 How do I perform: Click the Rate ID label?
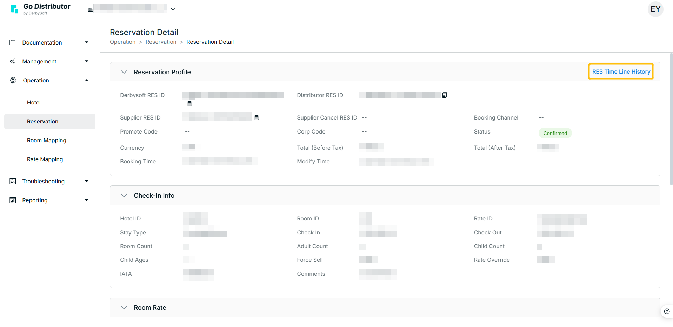coord(483,218)
